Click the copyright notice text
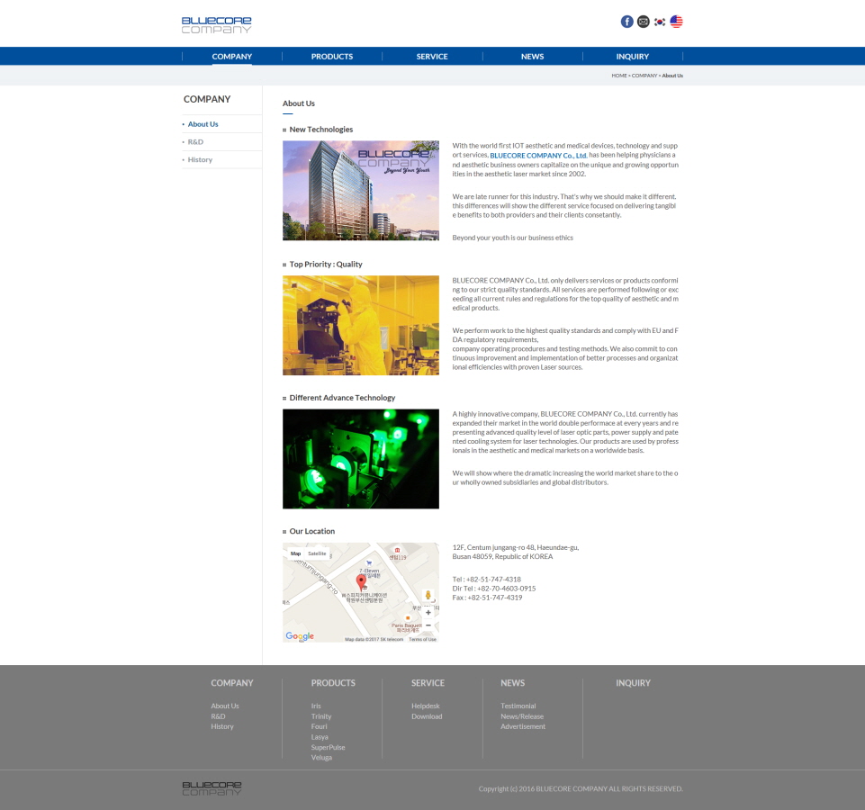The width and height of the screenshot is (865, 810). pos(581,789)
